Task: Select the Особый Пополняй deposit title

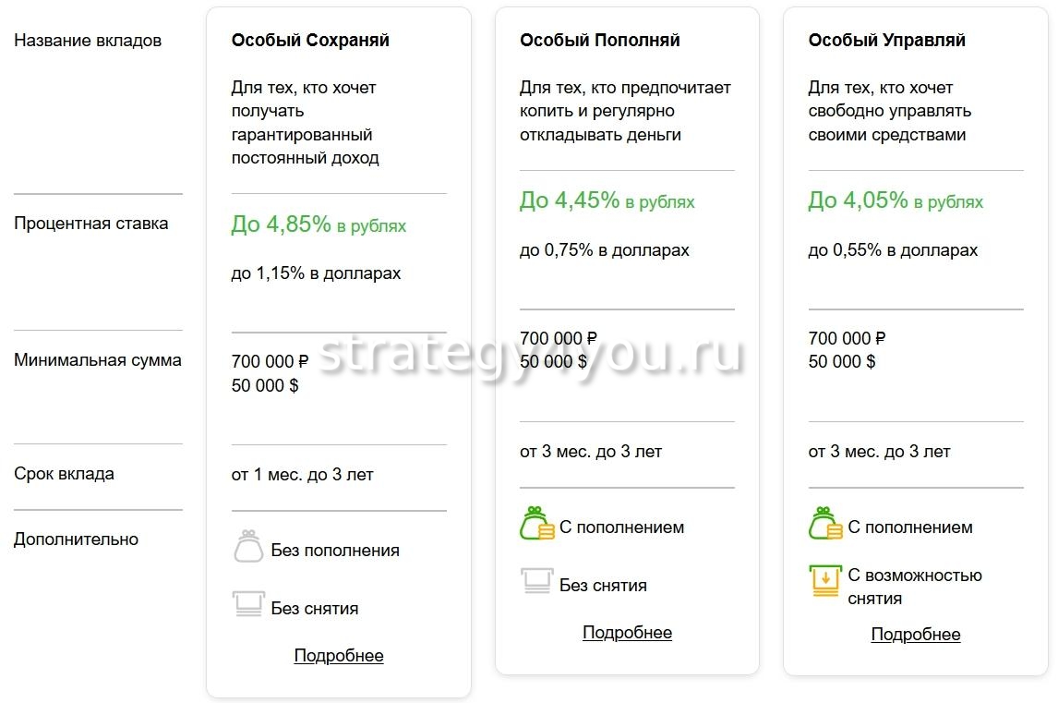Action: point(599,41)
